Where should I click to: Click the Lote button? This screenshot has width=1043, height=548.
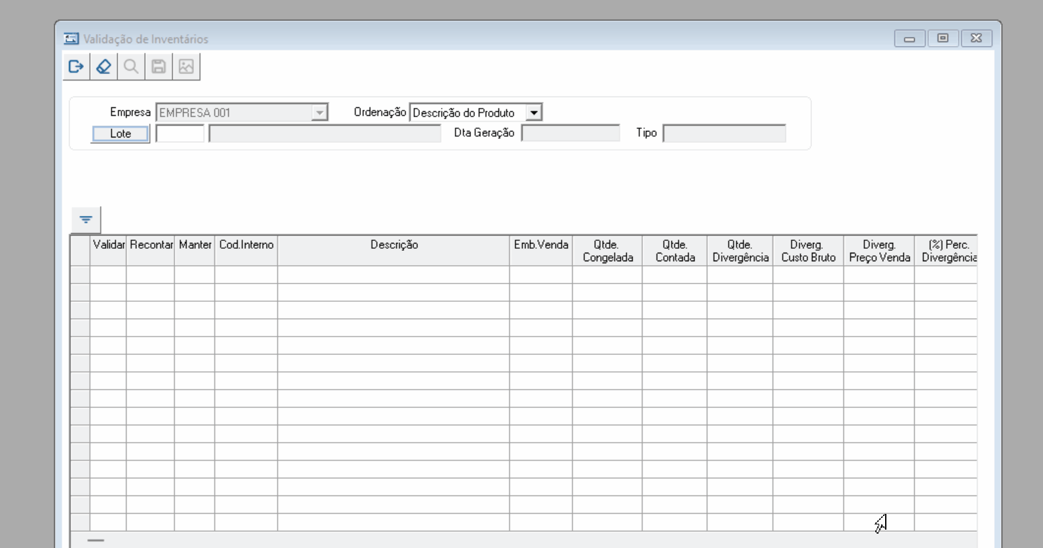click(x=121, y=134)
